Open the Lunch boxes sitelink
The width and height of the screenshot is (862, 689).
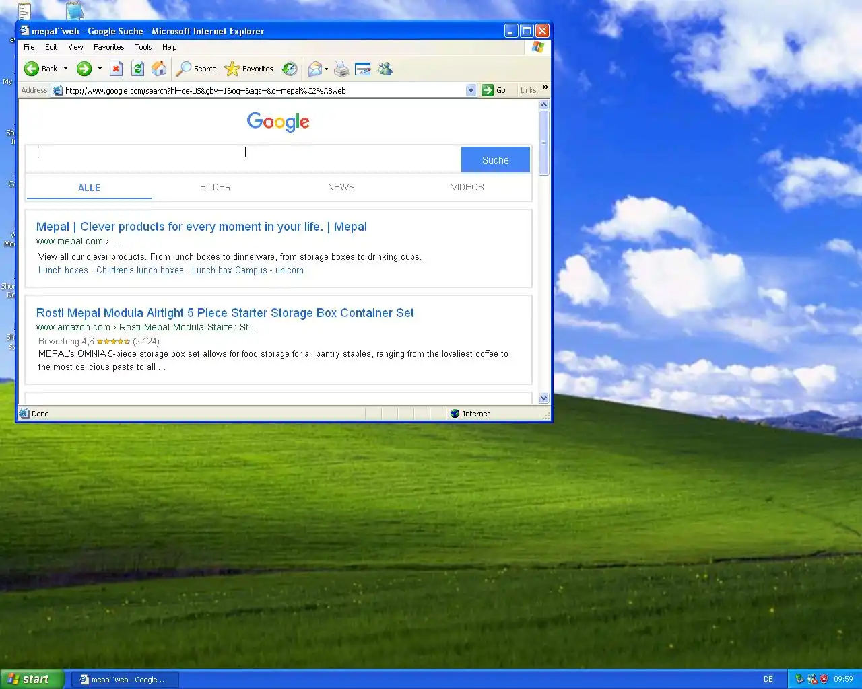click(x=63, y=270)
